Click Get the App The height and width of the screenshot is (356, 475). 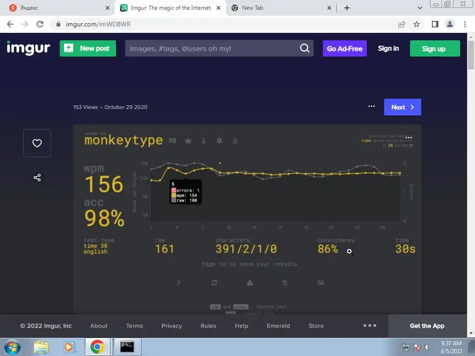[x=427, y=326]
